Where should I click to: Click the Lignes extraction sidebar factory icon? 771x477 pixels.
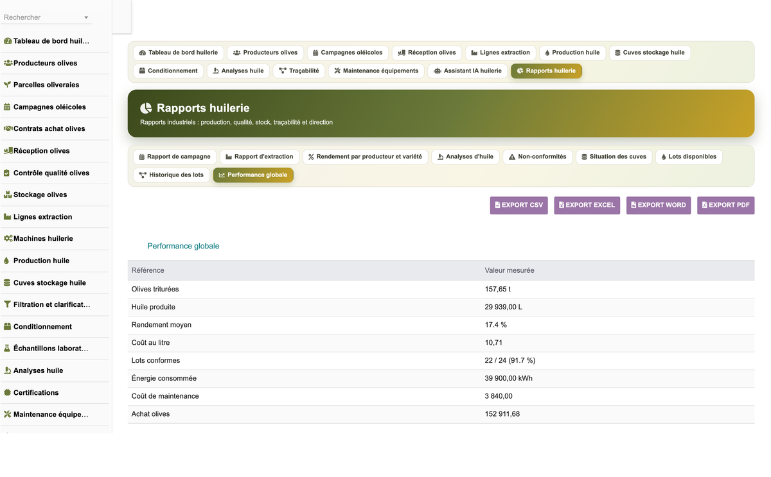(x=8, y=217)
